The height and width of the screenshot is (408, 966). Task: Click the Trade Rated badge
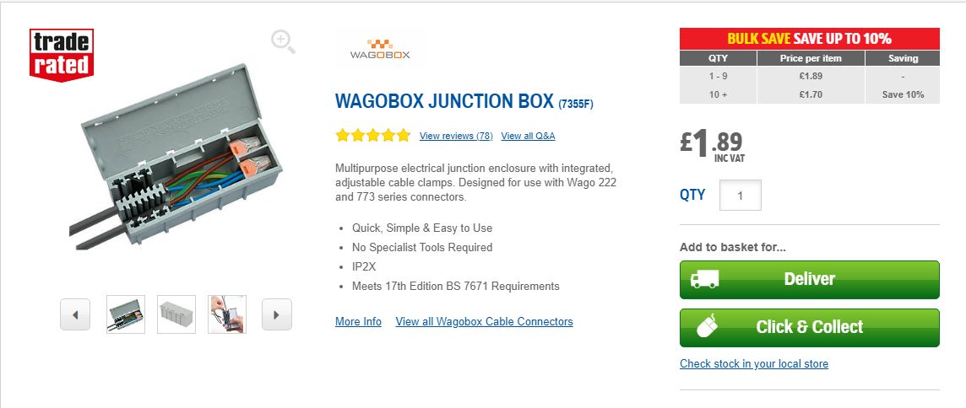pos(61,55)
